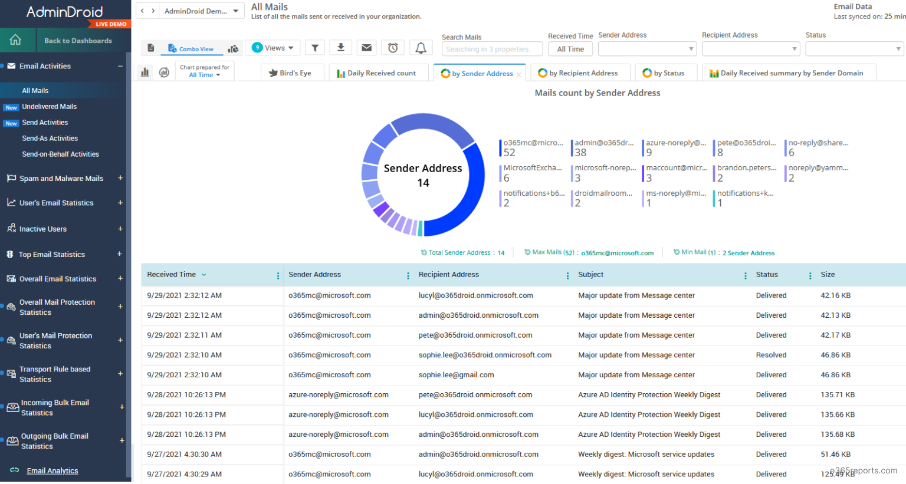Click the notifications bell icon
The image size is (906, 484).
tap(420, 47)
